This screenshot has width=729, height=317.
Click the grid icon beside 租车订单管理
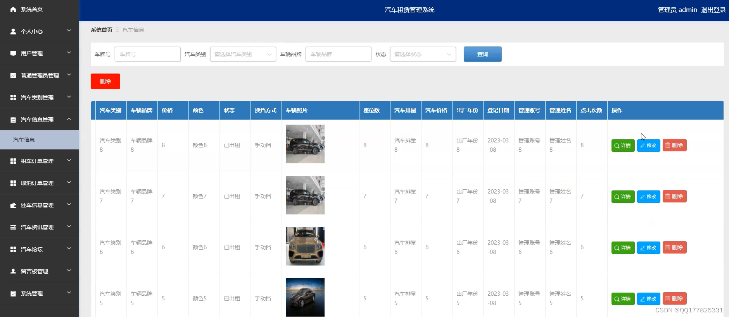[x=13, y=161]
